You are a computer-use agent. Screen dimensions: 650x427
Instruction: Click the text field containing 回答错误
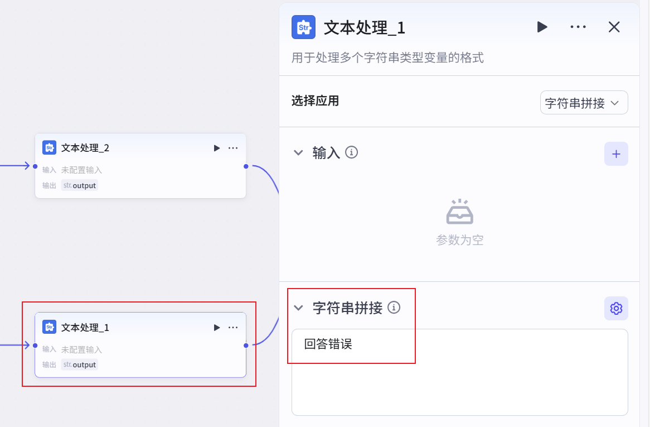459,372
